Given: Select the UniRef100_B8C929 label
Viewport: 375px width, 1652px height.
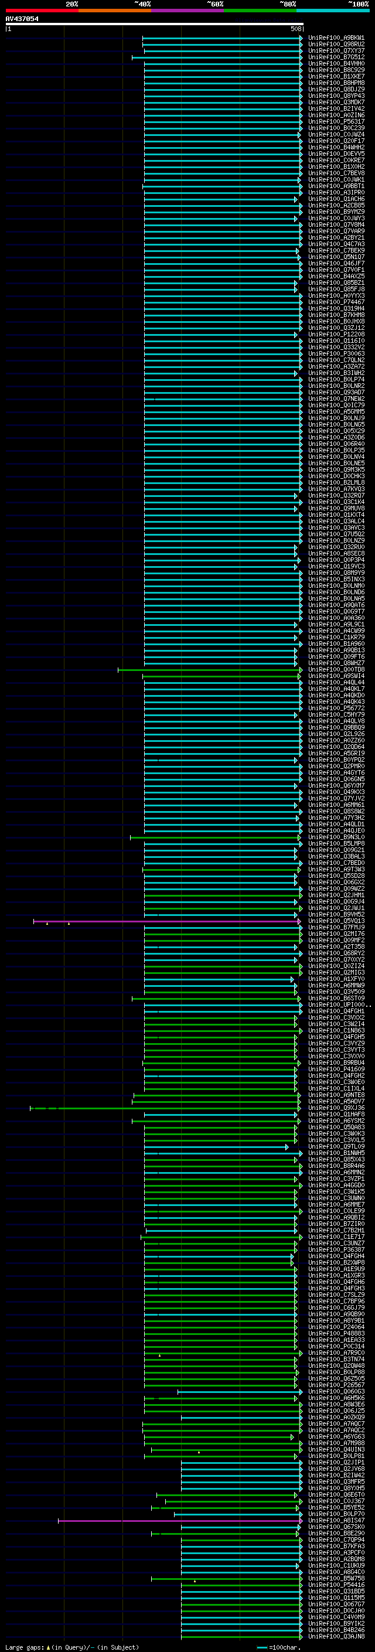Looking at the screenshot, I should click(x=336, y=70).
